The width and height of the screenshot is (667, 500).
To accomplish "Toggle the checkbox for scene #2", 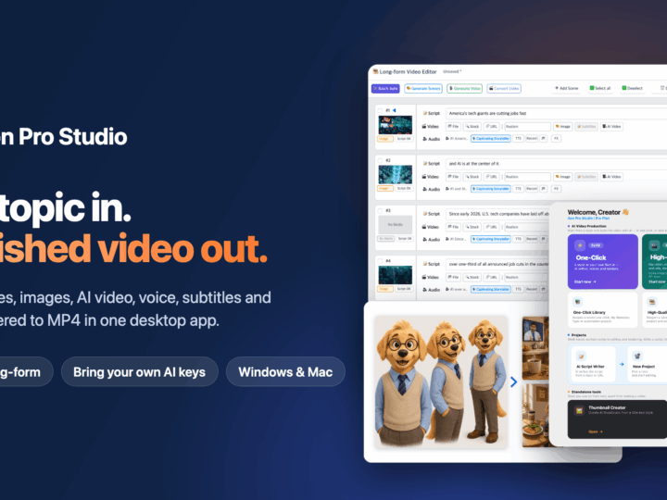I will 380,161.
